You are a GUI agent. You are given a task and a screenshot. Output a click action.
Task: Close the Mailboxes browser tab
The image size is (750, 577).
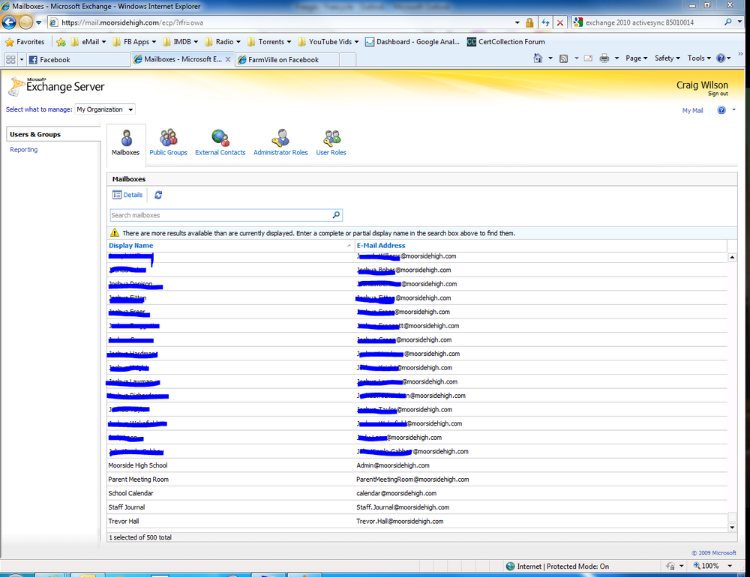[228, 59]
